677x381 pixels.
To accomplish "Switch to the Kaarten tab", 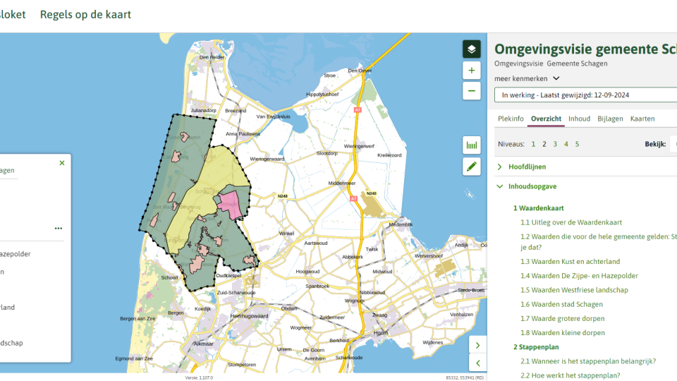I will [x=642, y=119].
